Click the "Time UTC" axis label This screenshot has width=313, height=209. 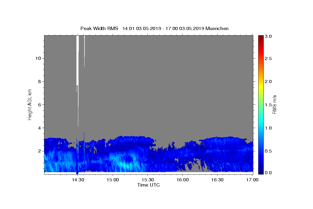pyautogui.click(x=148, y=185)
